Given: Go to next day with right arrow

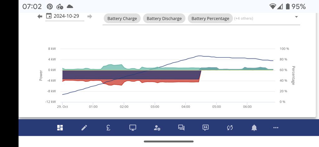Looking at the screenshot, I should [x=90, y=16].
